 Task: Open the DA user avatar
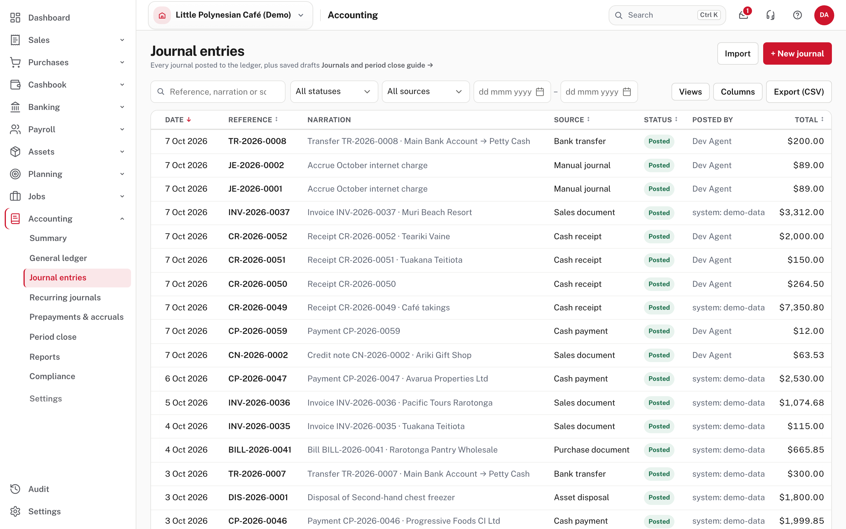pos(824,15)
